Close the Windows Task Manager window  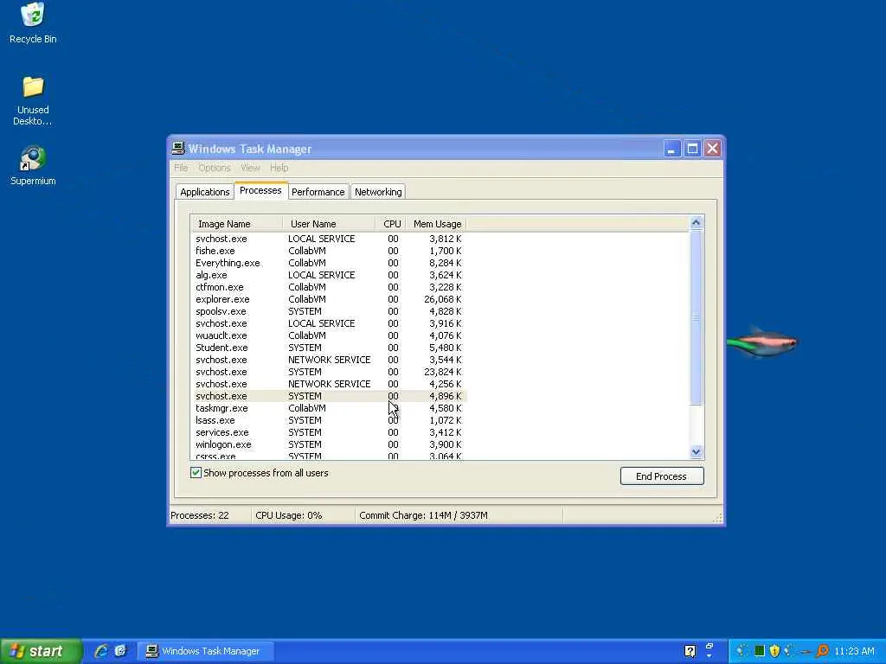713,149
